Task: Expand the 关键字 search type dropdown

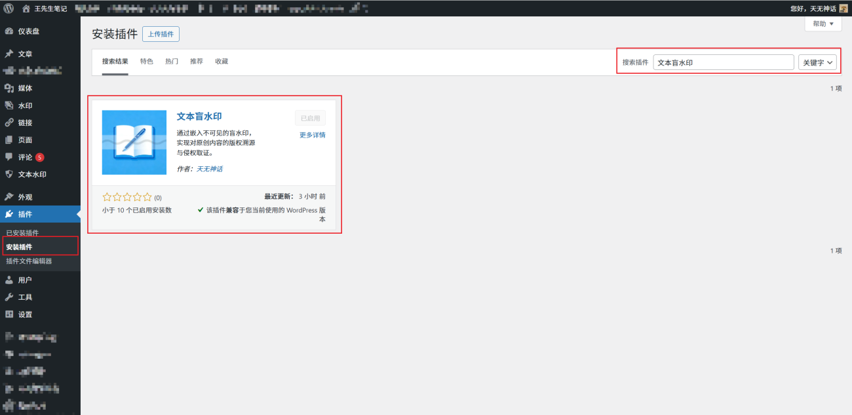Action: 817,62
